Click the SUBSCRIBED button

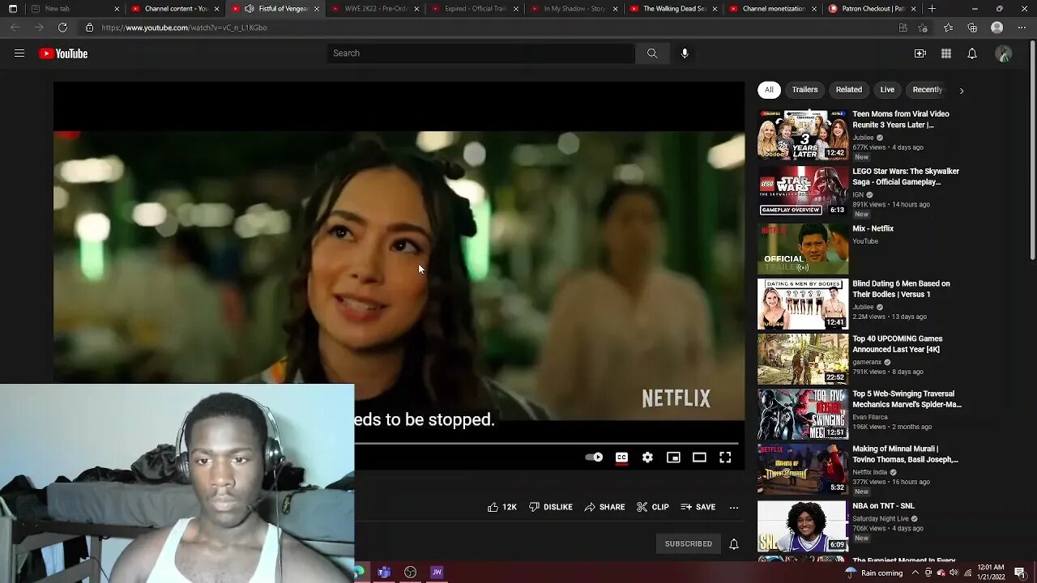click(689, 544)
